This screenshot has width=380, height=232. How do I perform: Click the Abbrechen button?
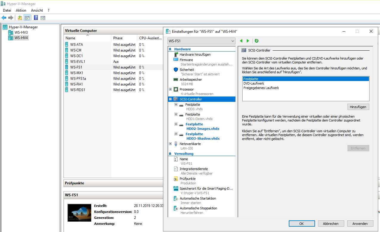click(x=331, y=223)
